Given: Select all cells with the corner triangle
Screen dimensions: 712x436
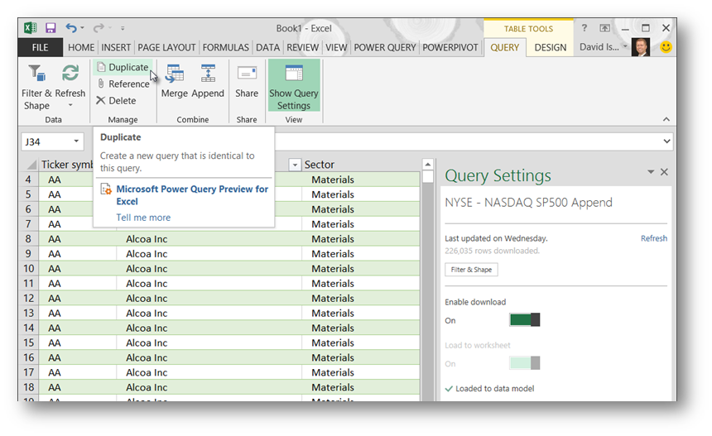Looking at the screenshot, I should pos(31,165).
